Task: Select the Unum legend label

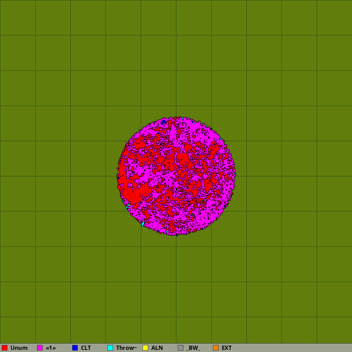Action: pos(19,348)
